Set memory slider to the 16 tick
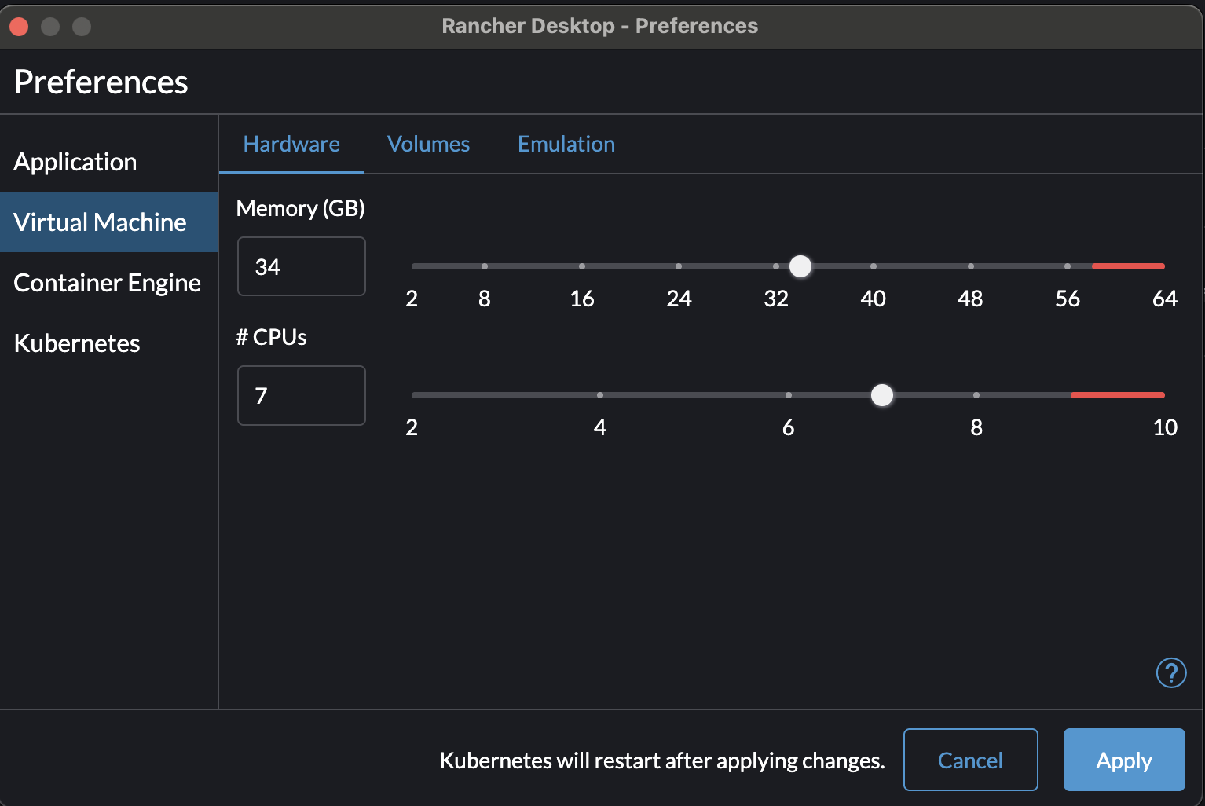The height and width of the screenshot is (806, 1205). point(582,266)
